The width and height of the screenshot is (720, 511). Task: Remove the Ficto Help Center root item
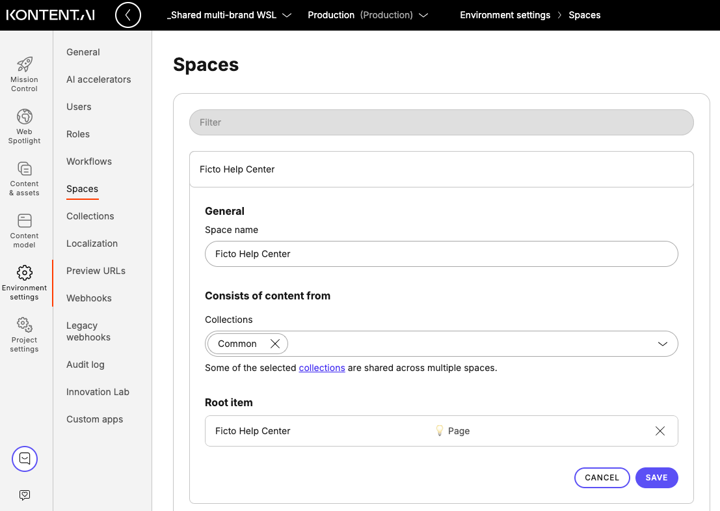click(660, 431)
